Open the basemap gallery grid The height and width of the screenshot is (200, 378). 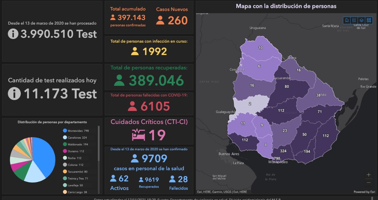(x=369, y=20)
